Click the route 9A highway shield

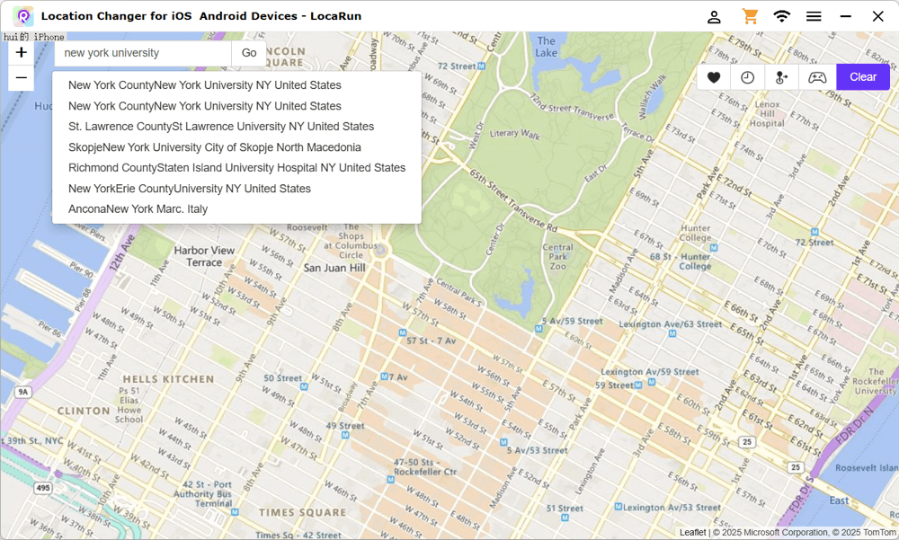pos(22,392)
